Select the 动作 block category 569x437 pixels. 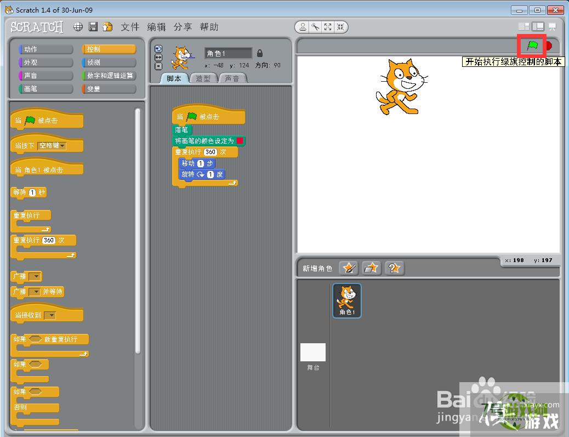[45, 49]
